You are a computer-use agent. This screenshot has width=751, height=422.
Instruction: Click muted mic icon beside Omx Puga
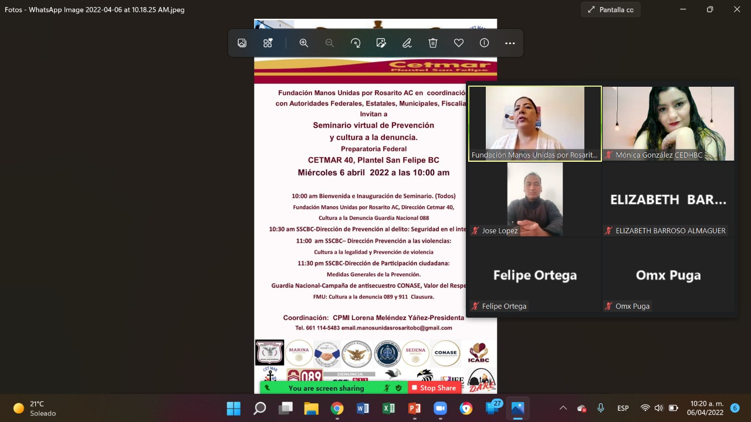609,306
